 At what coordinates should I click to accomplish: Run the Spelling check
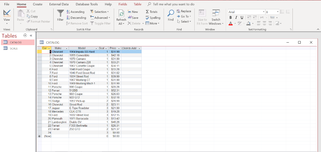153,18
